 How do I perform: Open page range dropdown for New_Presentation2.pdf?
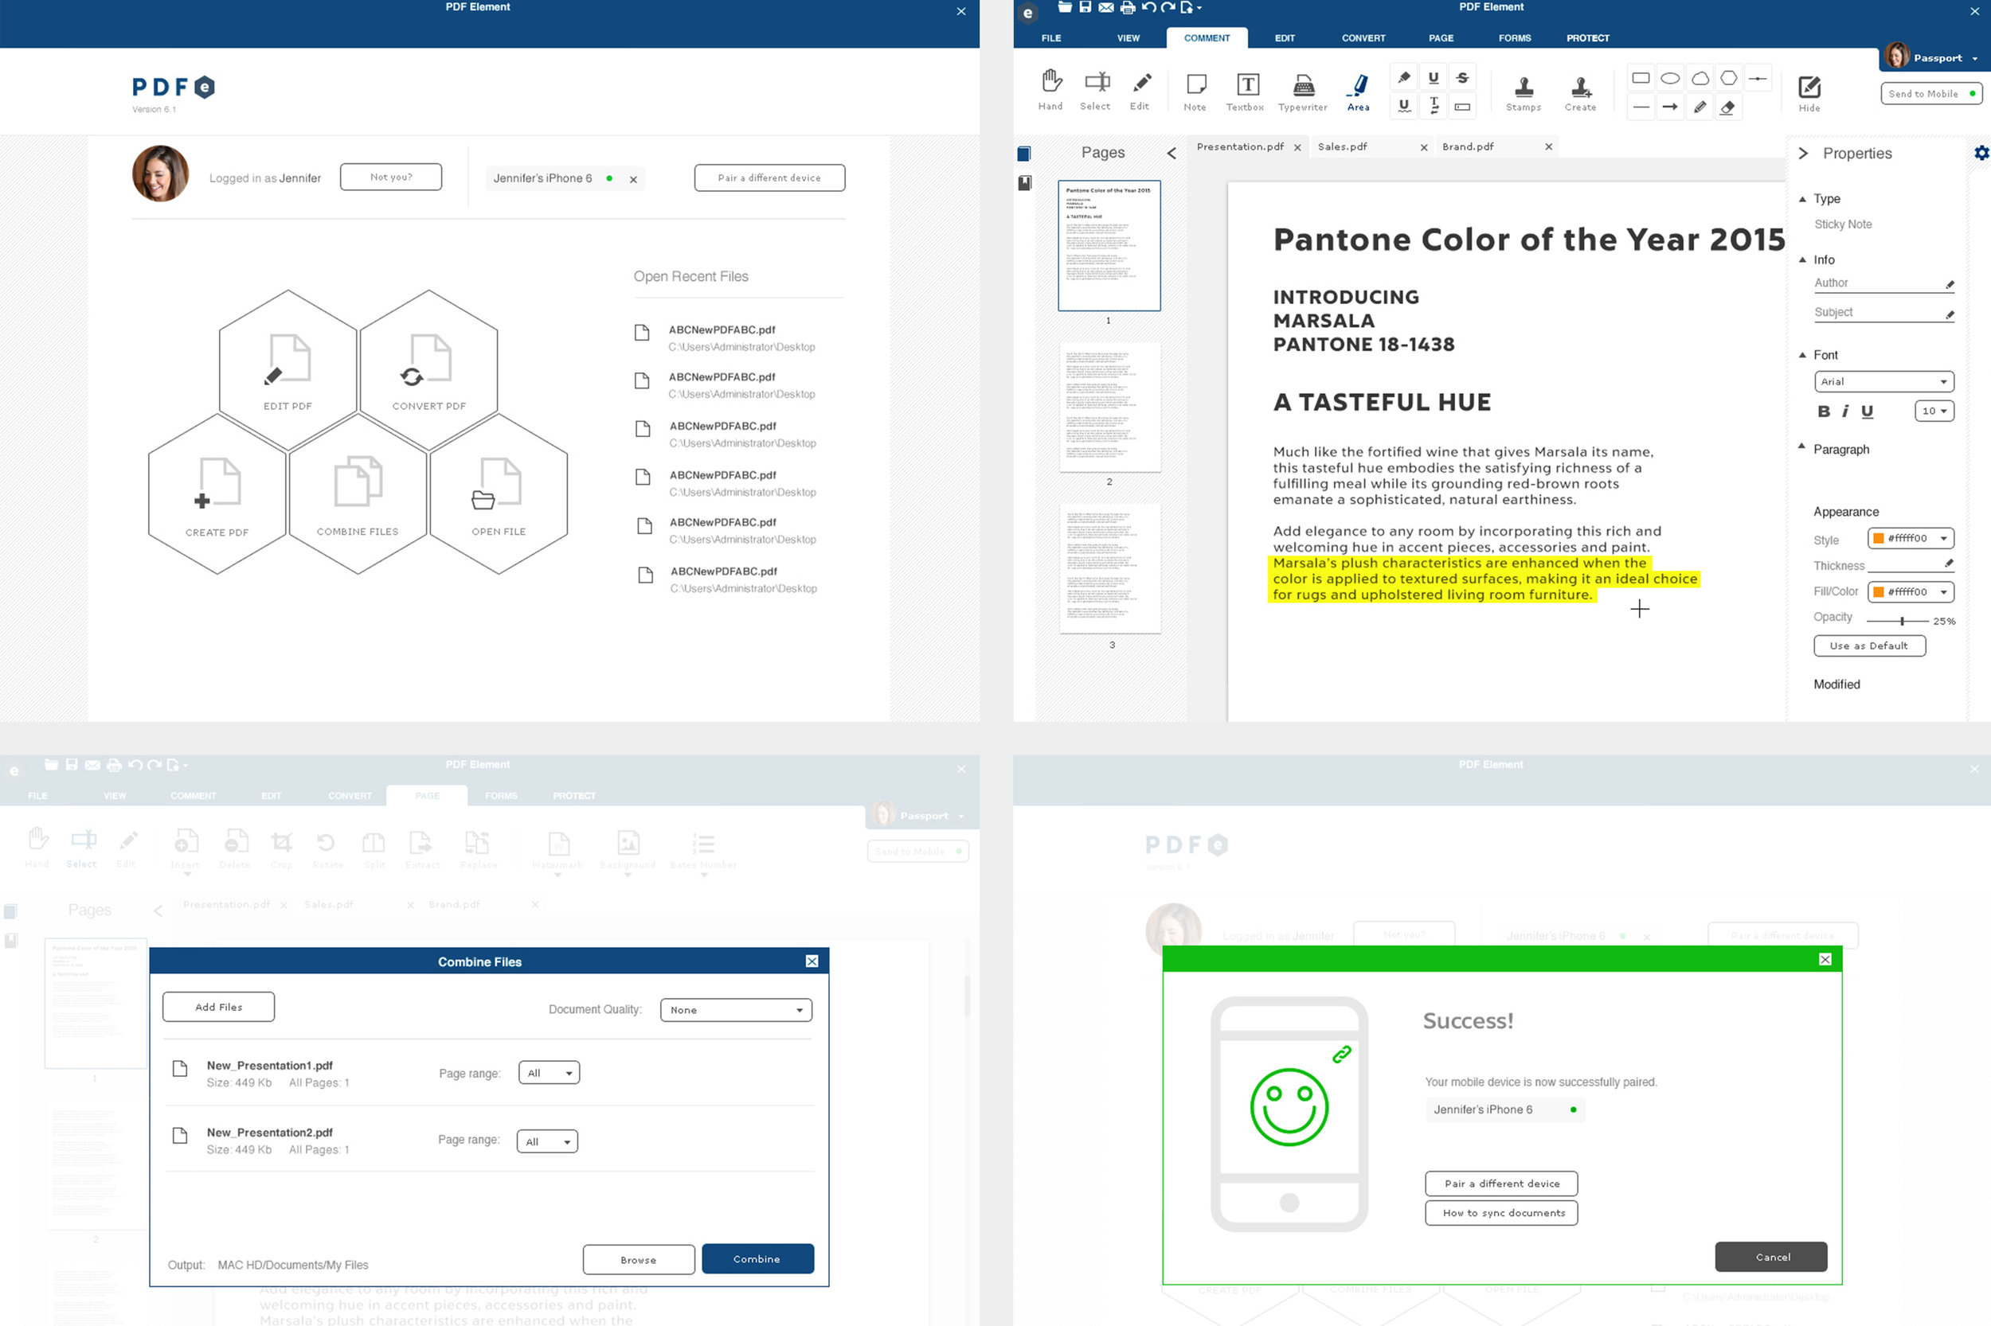pos(547,1141)
